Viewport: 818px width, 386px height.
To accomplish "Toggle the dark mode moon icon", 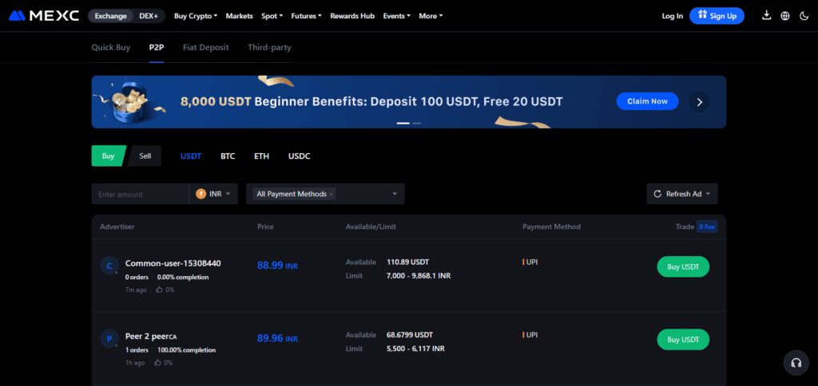I will (804, 16).
